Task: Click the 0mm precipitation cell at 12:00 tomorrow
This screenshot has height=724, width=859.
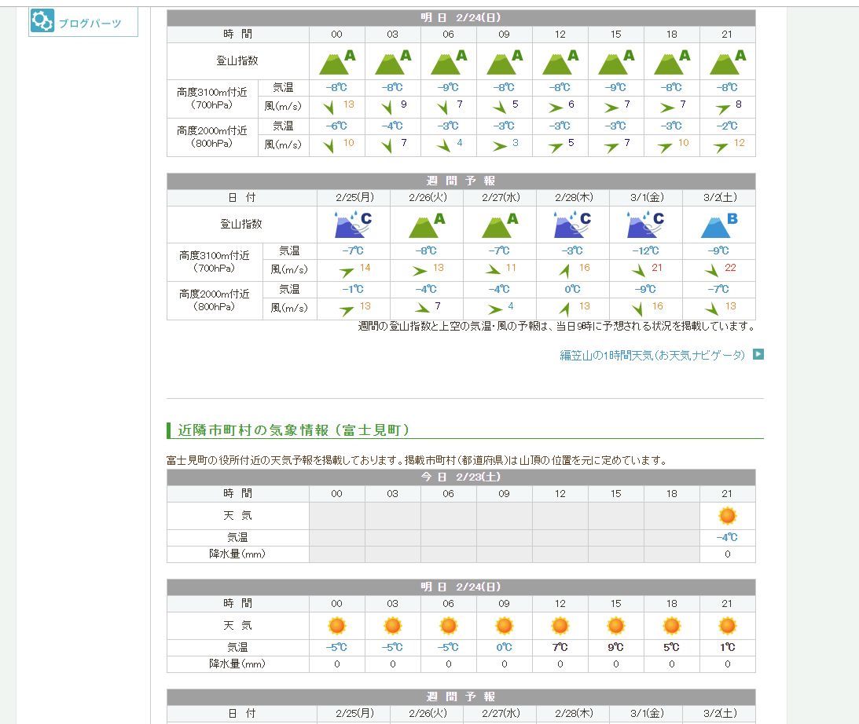Action: [560, 664]
